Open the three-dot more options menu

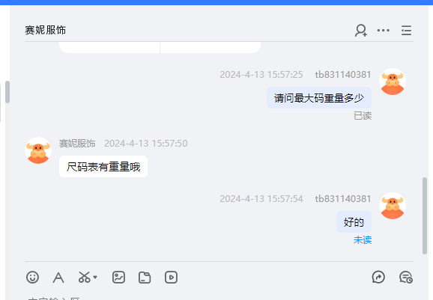(384, 31)
